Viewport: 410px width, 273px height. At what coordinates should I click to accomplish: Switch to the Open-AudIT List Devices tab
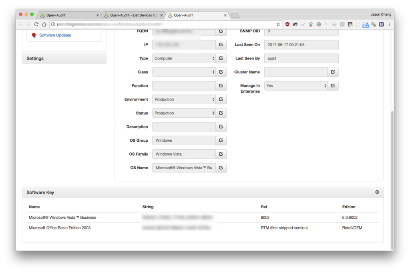pos(133,16)
